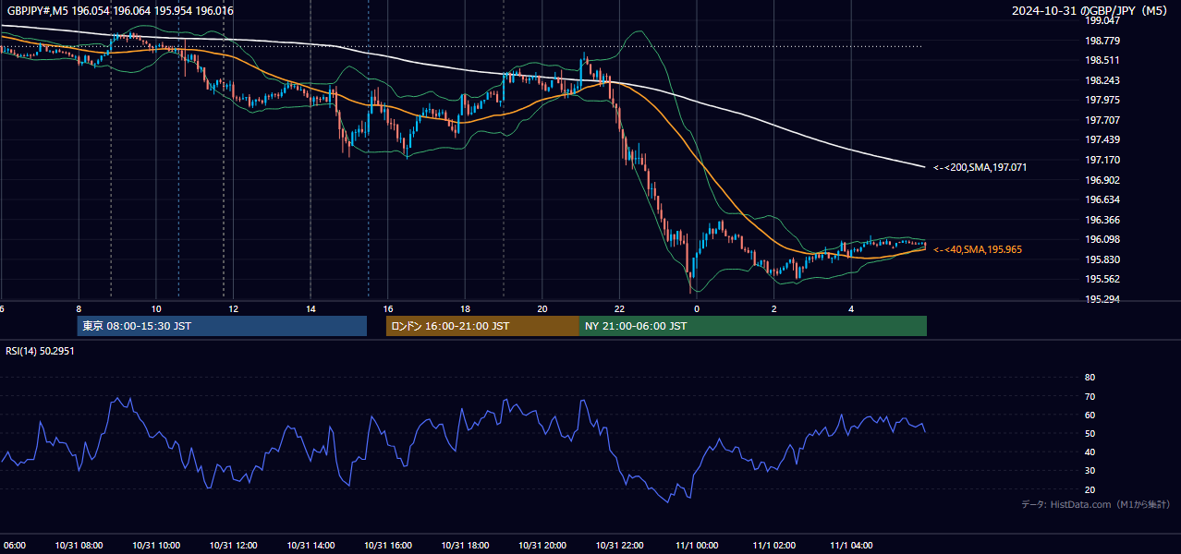Click price axis value 197.439
1181x554 pixels.
[1102, 139]
